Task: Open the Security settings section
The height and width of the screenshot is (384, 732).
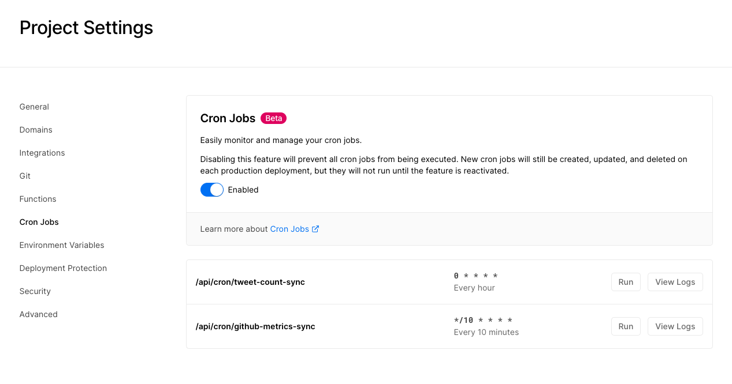Action: (35, 291)
